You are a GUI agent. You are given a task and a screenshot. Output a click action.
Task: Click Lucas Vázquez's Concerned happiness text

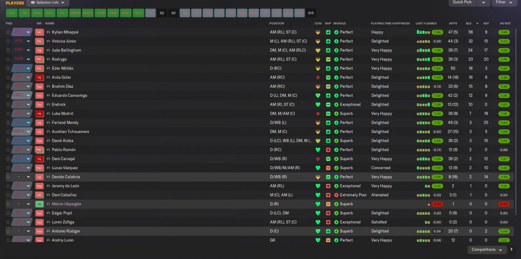tap(381, 168)
